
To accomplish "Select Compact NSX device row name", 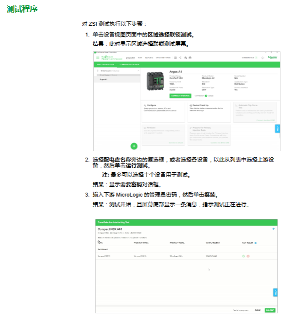I will [x=104, y=256].
